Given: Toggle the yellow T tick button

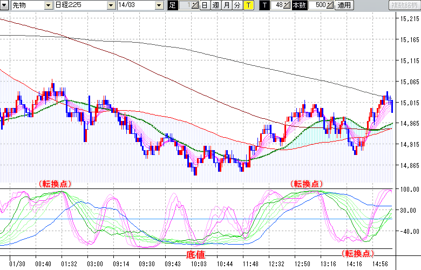Looking at the screenshot, I should click(248, 5).
